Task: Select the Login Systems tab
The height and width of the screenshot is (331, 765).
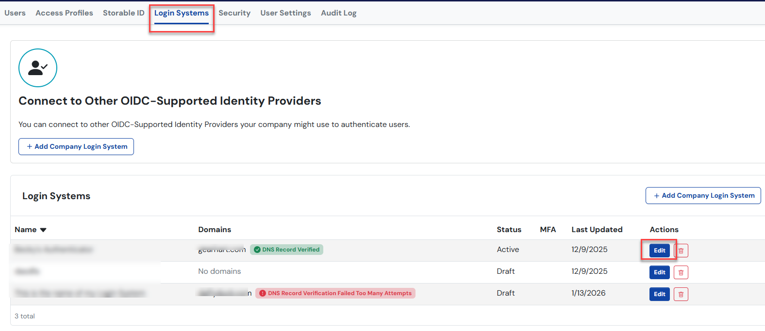Action: (x=182, y=13)
